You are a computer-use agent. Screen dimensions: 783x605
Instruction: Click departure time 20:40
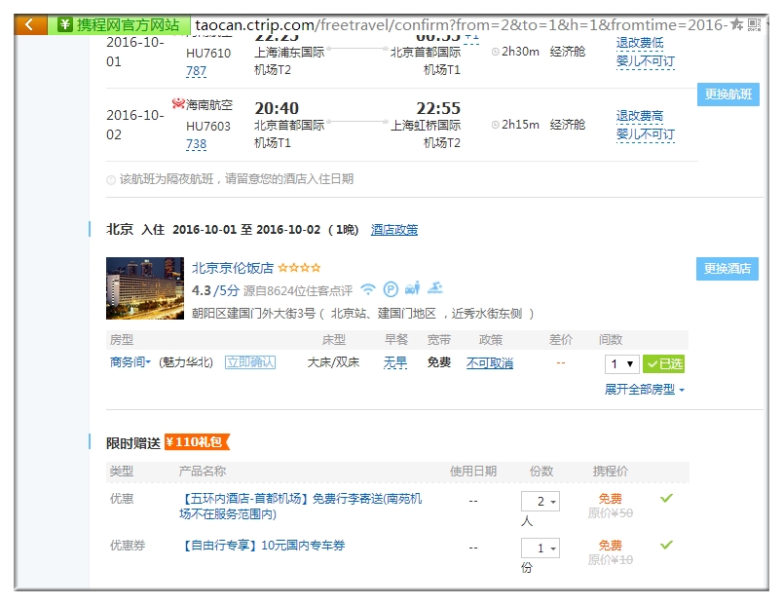(x=277, y=108)
